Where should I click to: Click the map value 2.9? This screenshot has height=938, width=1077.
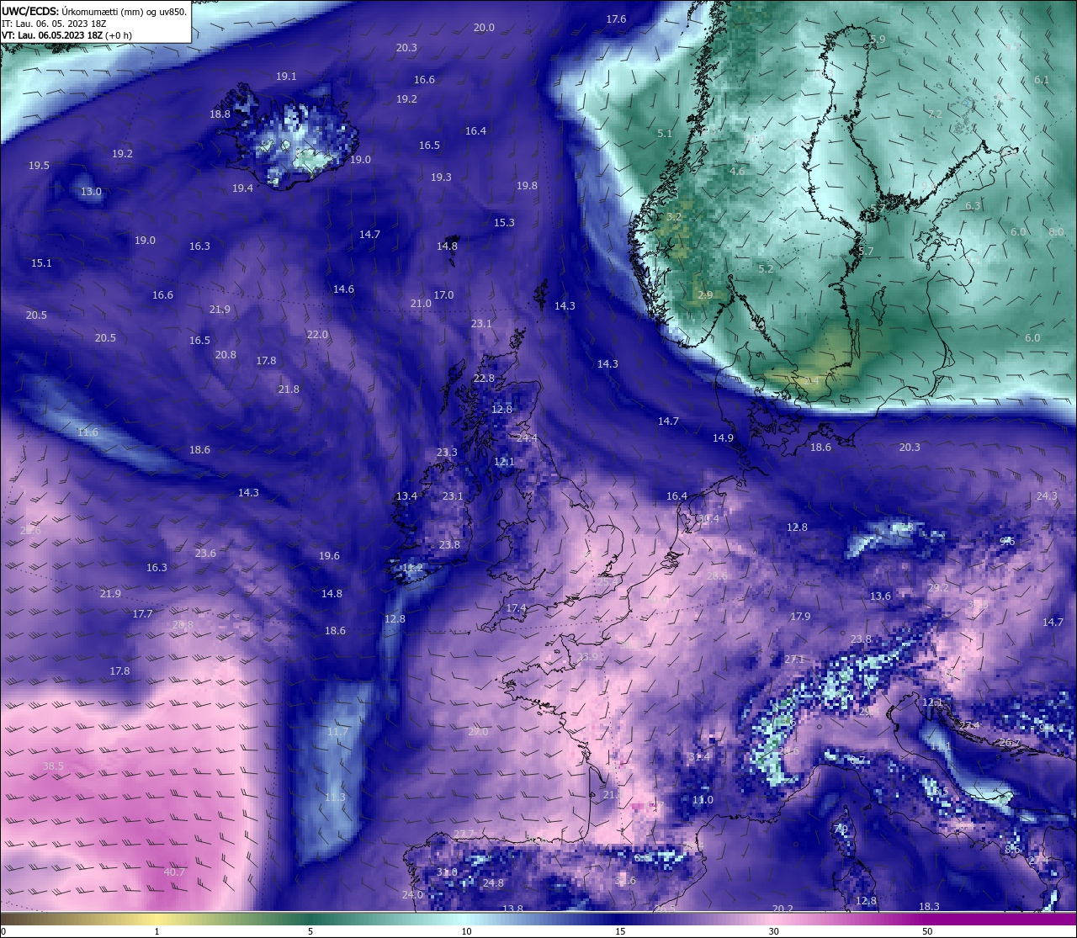tap(705, 295)
